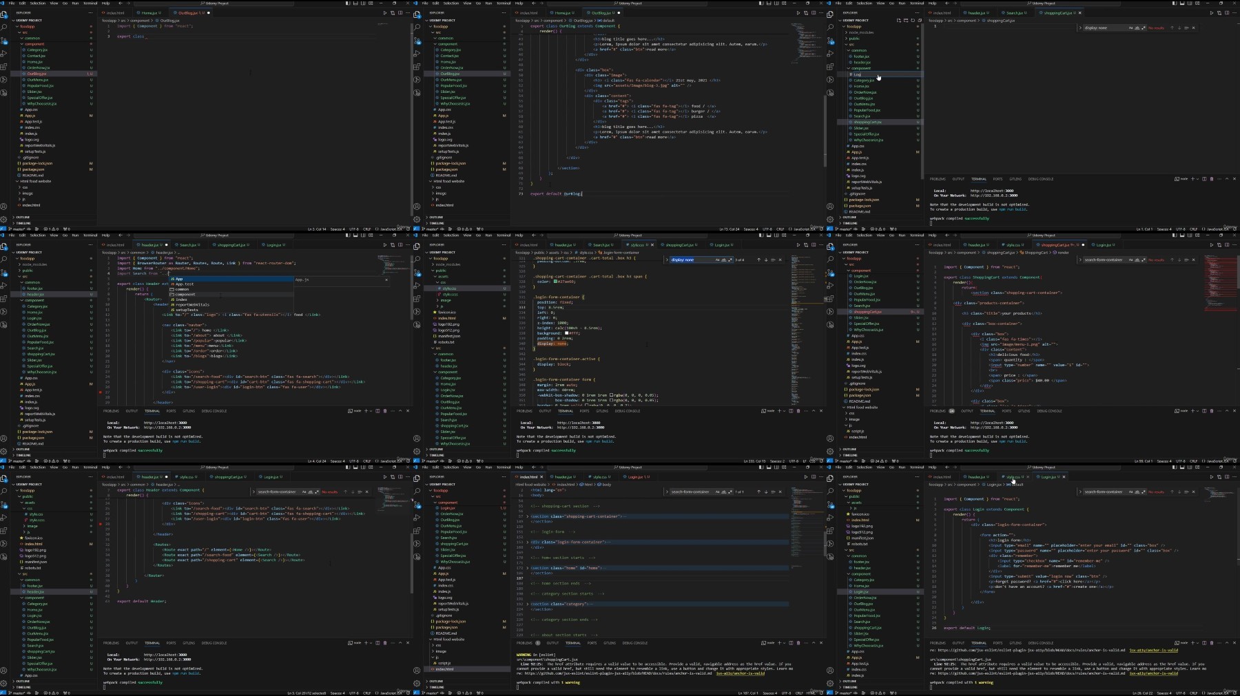Open Manage gear in top-left window

pos(4,219)
